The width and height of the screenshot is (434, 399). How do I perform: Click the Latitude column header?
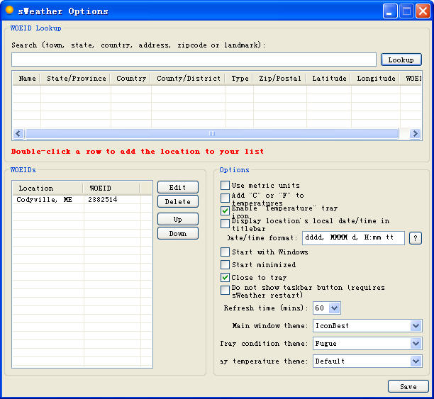coord(329,79)
